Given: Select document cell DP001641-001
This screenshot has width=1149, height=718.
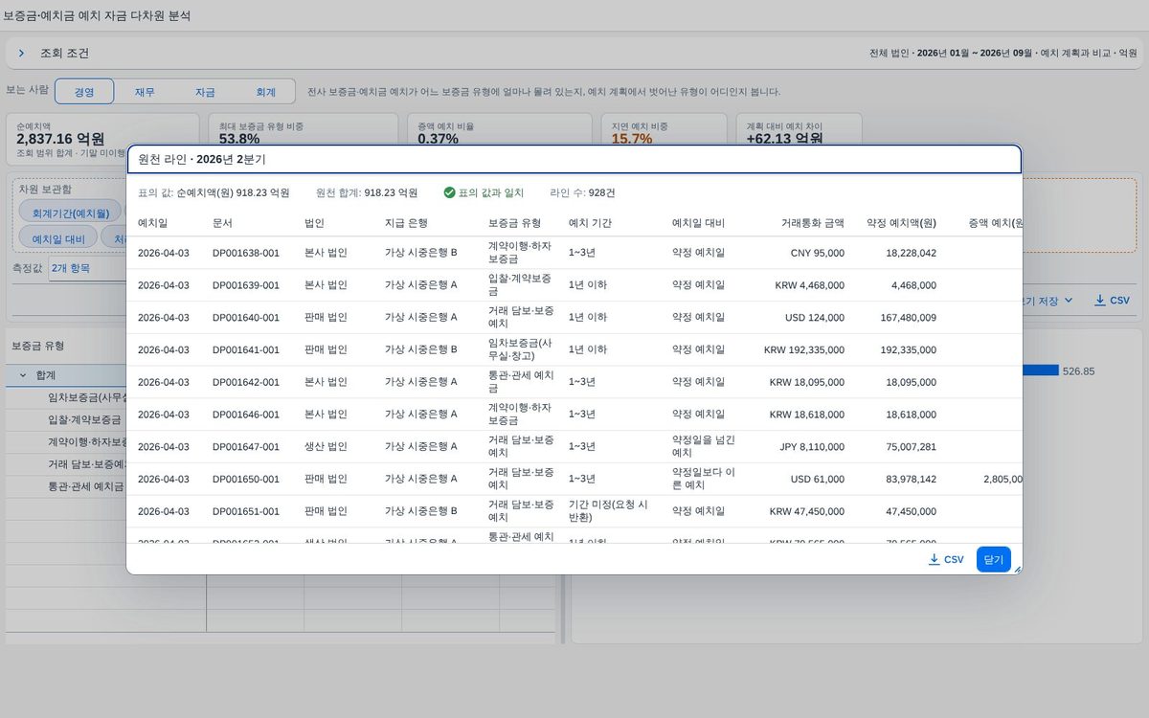Looking at the screenshot, I should [x=246, y=350].
